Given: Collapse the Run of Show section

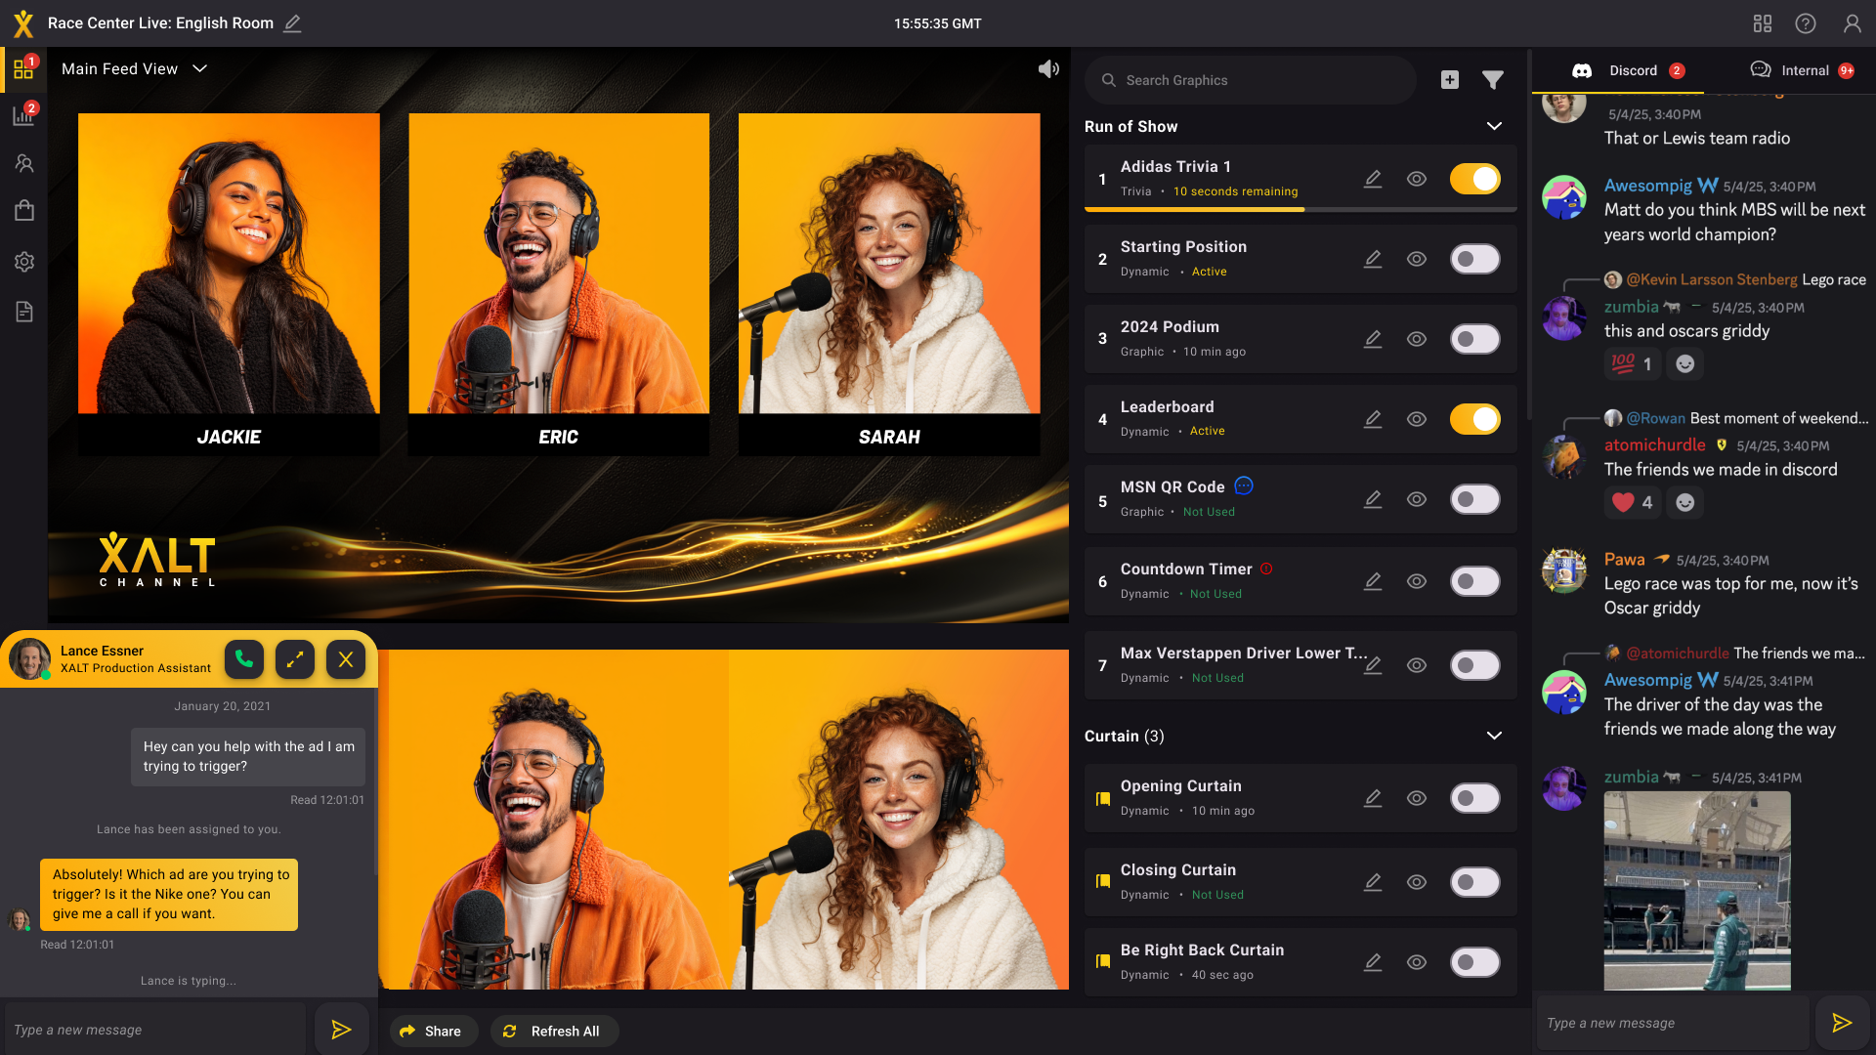Looking at the screenshot, I should (x=1494, y=126).
